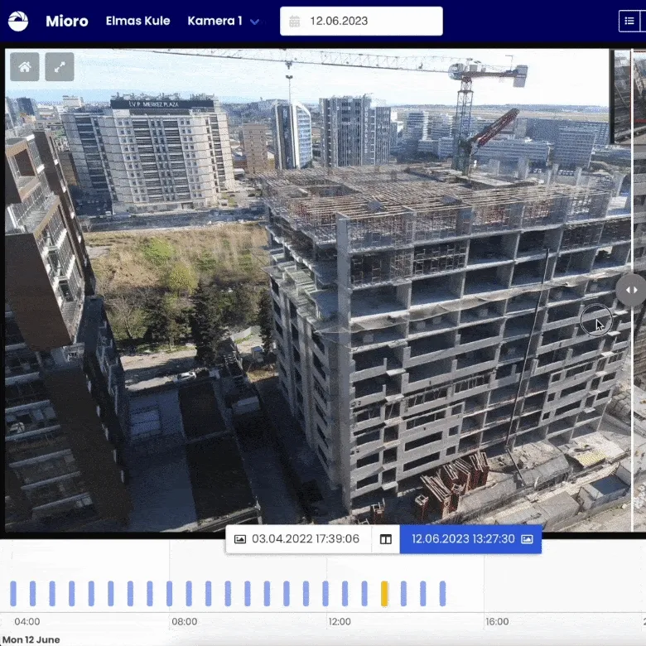Expand the Kamera 1 chevron arrow
The image size is (646, 646).
pos(255,22)
